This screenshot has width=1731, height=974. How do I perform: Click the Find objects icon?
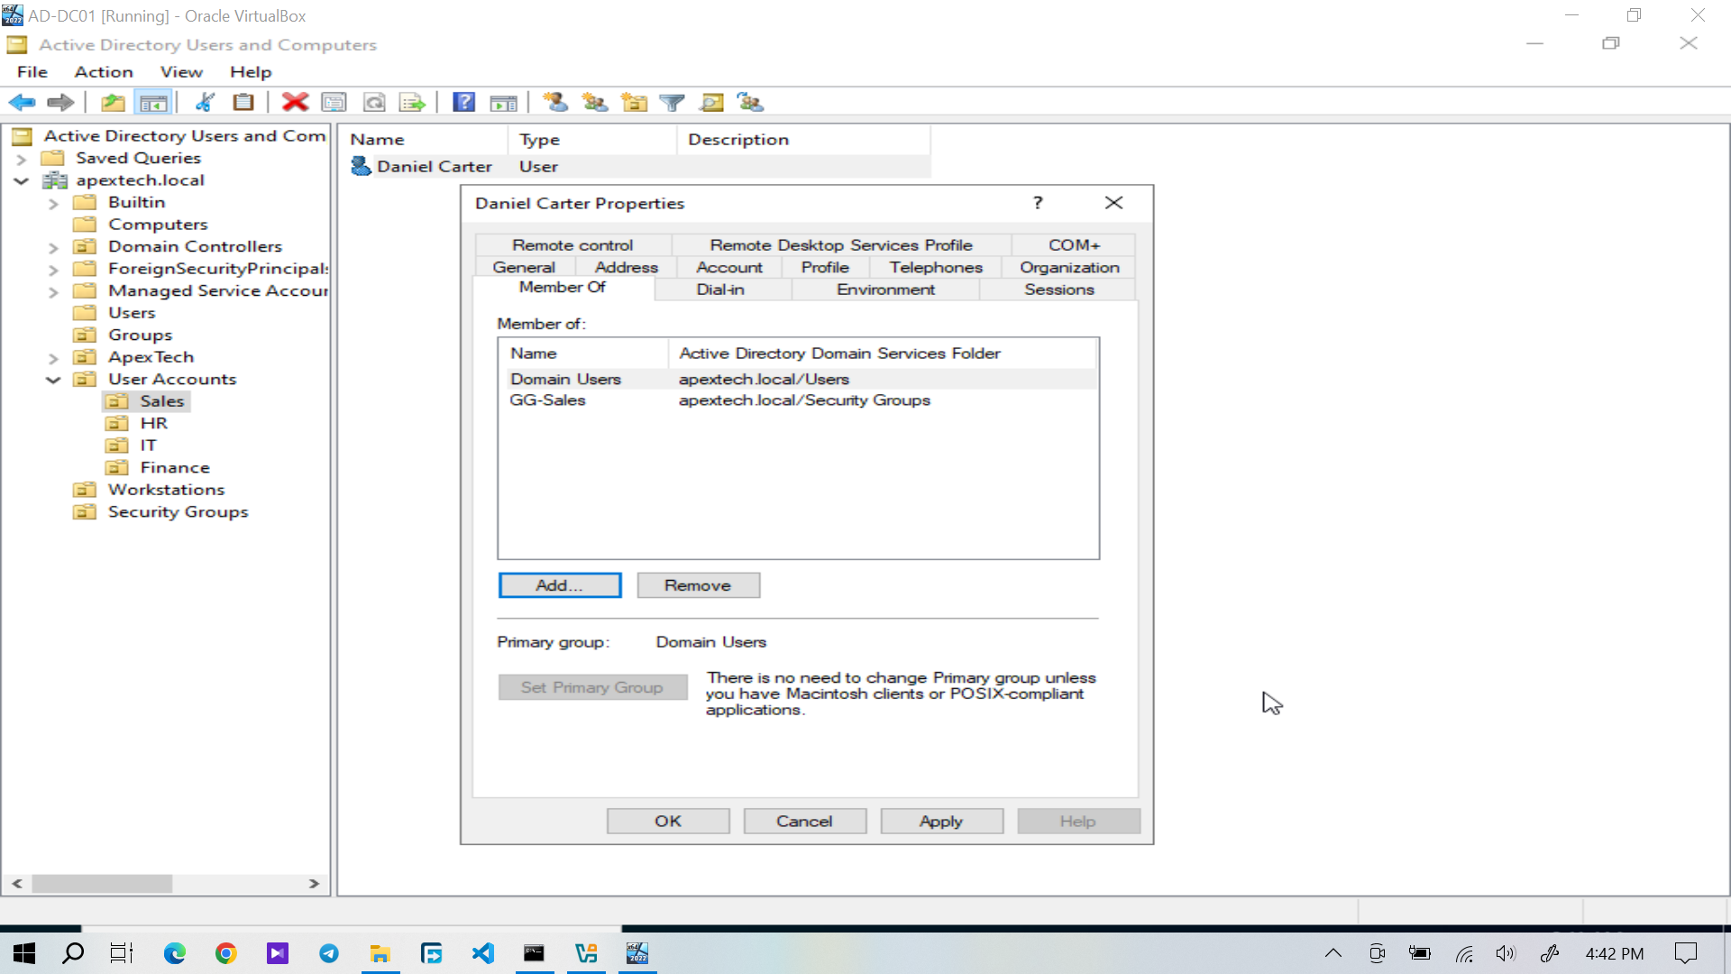pos(712,103)
